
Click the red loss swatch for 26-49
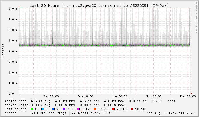pyautogui.click(x=113, y=109)
